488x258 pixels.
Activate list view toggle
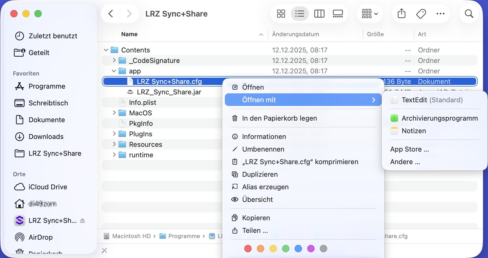(300, 14)
